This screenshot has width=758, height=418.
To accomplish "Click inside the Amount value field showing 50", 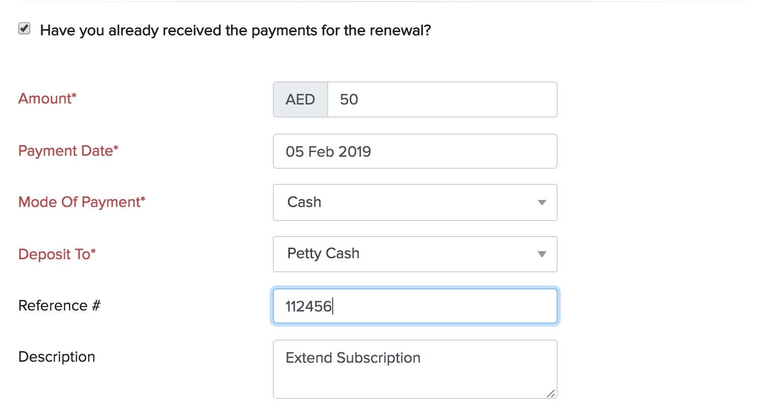I will pyautogui.click(x=442, y=99).
